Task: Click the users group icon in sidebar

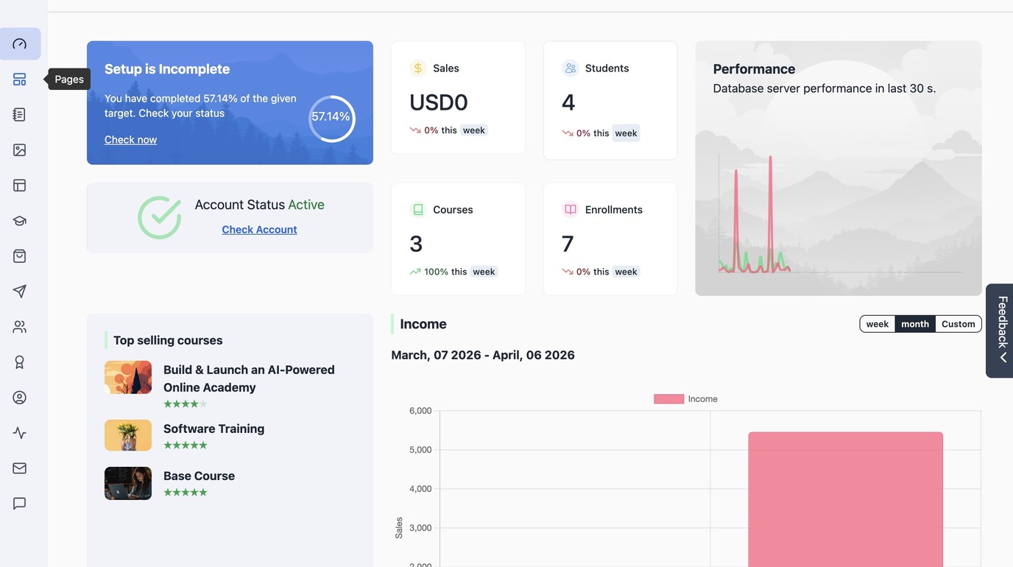Action: (x=20, y=327)
